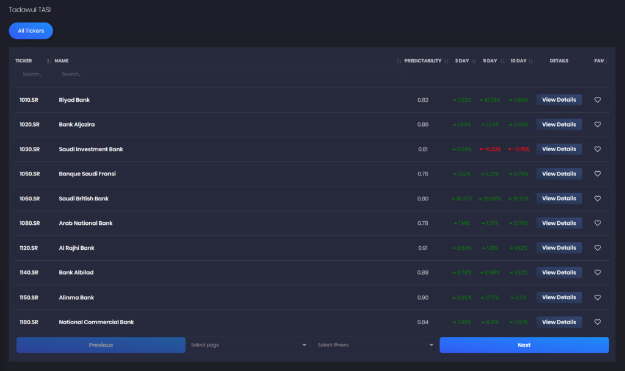
Task: Open the Select #rows dropdown
Action: point(375,345)
